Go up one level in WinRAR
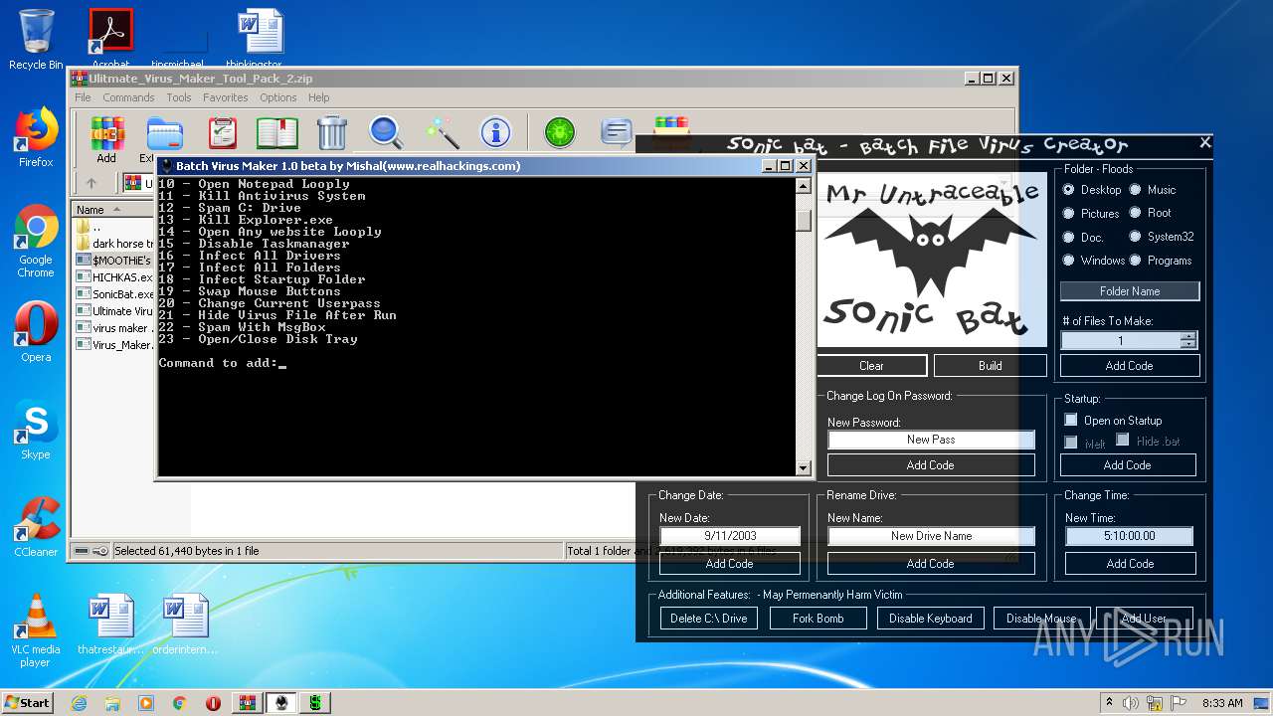Screen dimensions: 1273x716 91,183
